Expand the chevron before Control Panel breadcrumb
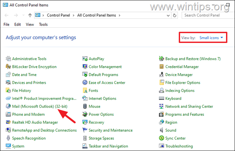The height and width of the screenshot is (151, 235). 43,15
